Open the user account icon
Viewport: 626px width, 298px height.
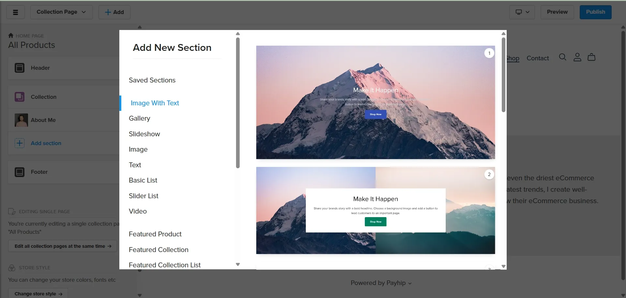click(577, 57)
